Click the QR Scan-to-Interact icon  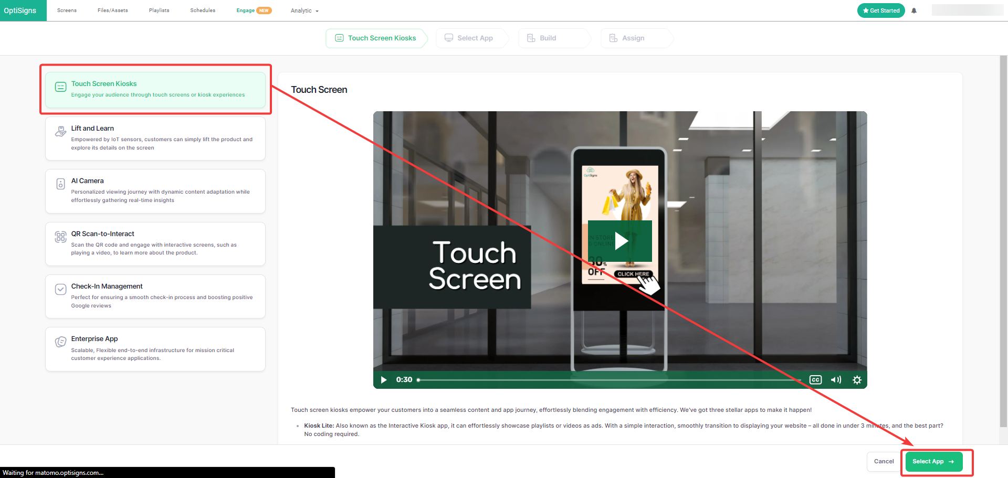pos(61,237)
